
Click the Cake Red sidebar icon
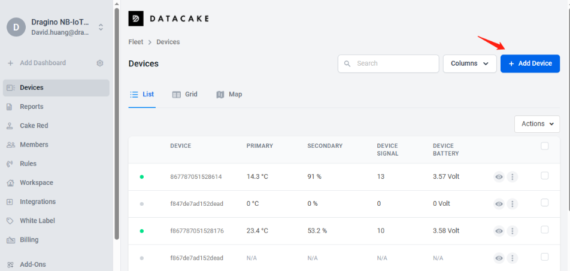coord(10,126)
